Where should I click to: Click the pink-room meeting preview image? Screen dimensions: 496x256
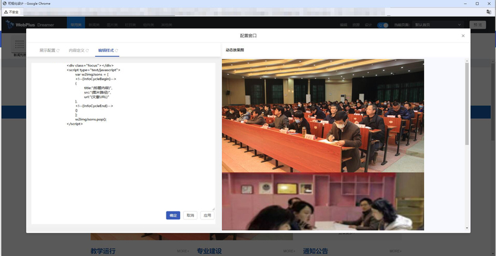click(x=323, y=201)
